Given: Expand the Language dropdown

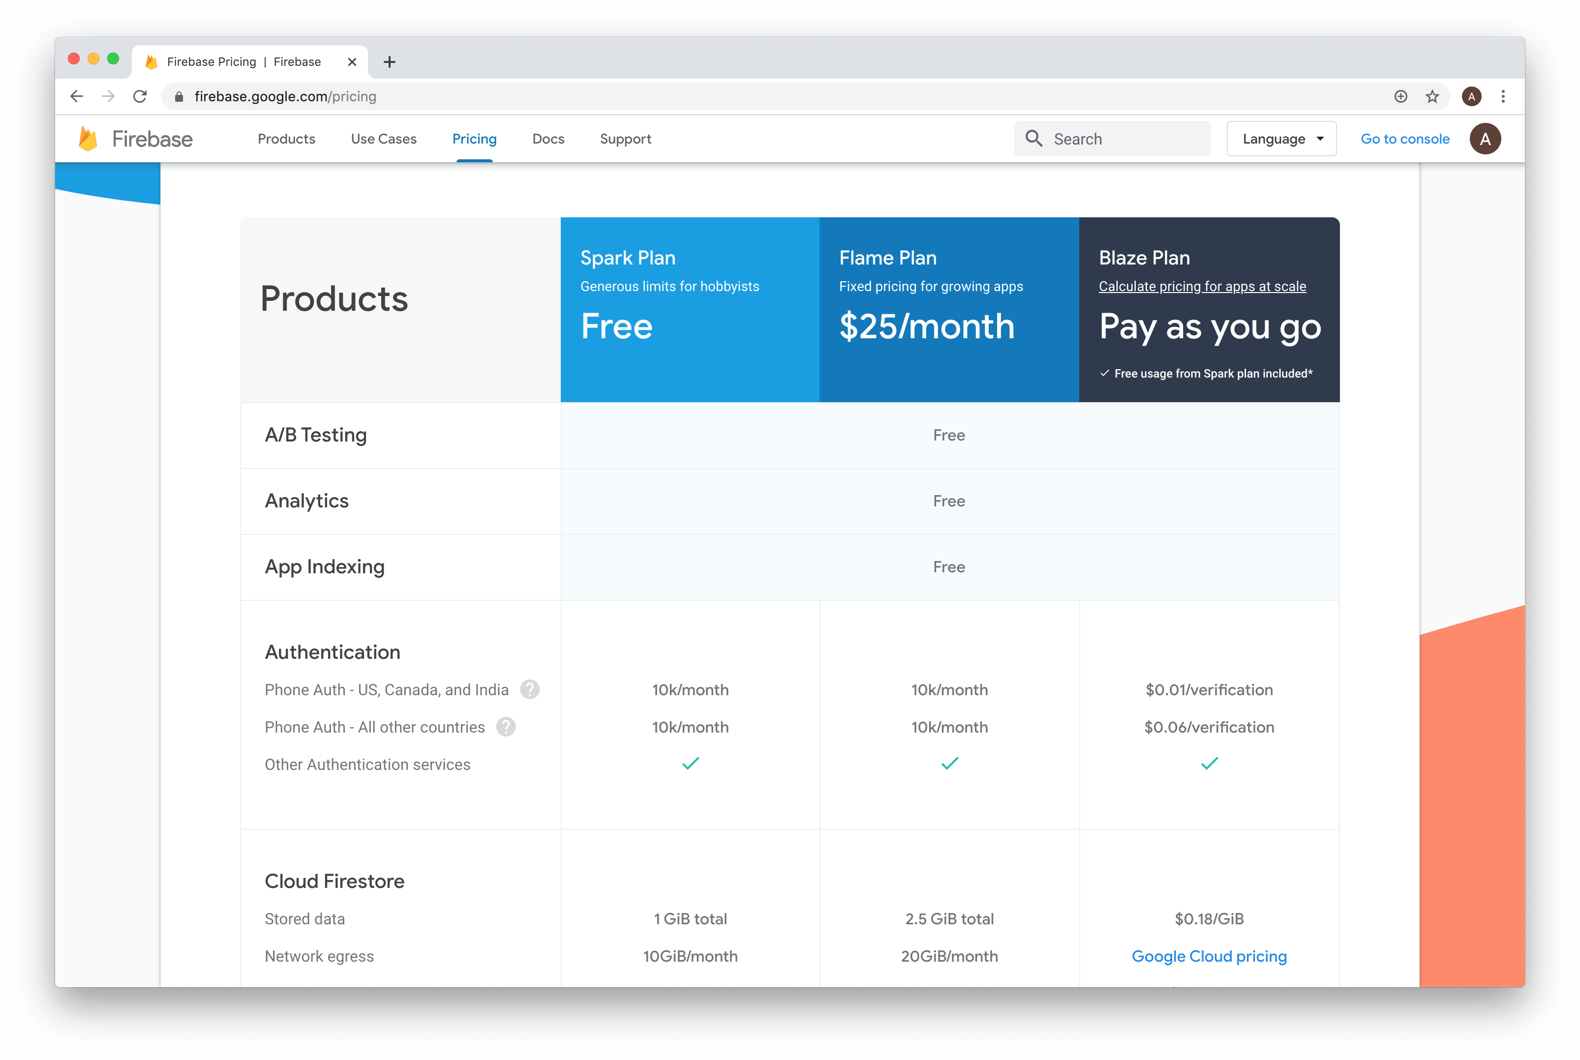Looking at the screenshot, I should [x=1282, y=139].
